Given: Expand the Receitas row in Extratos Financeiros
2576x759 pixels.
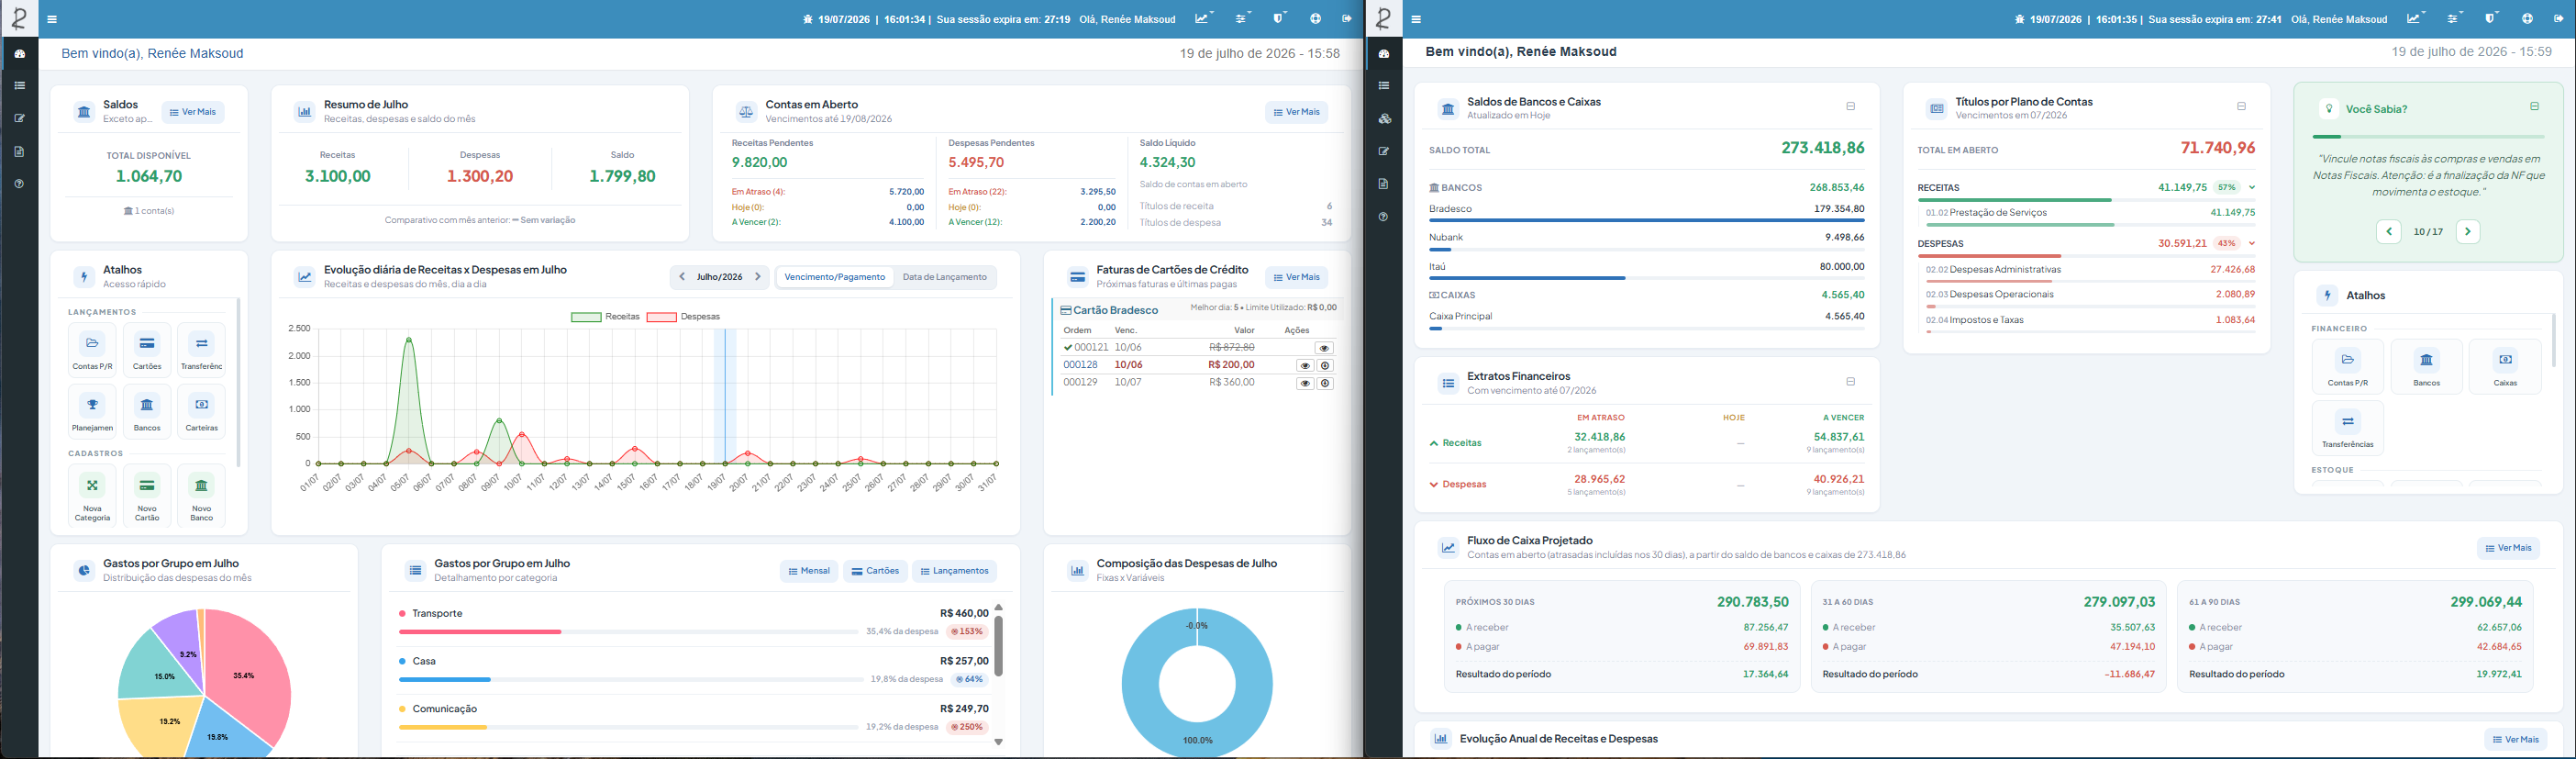Looking at the screenshot, I should tap(1456, 443).
